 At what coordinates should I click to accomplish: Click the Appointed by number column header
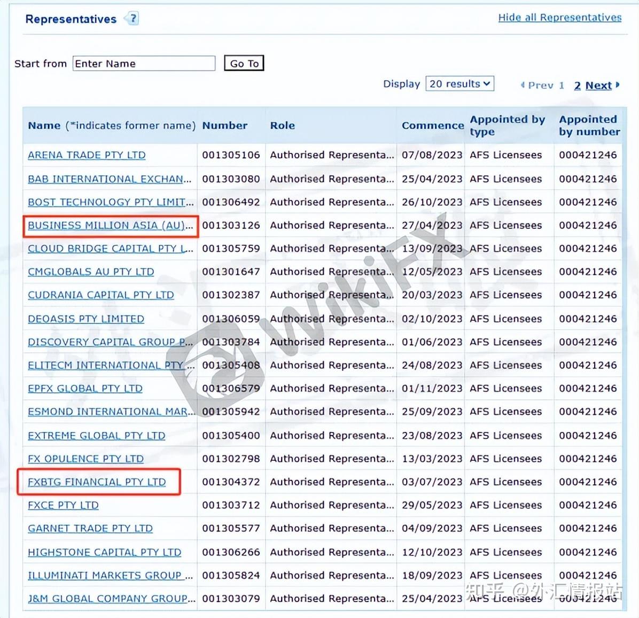pos(589,126)
